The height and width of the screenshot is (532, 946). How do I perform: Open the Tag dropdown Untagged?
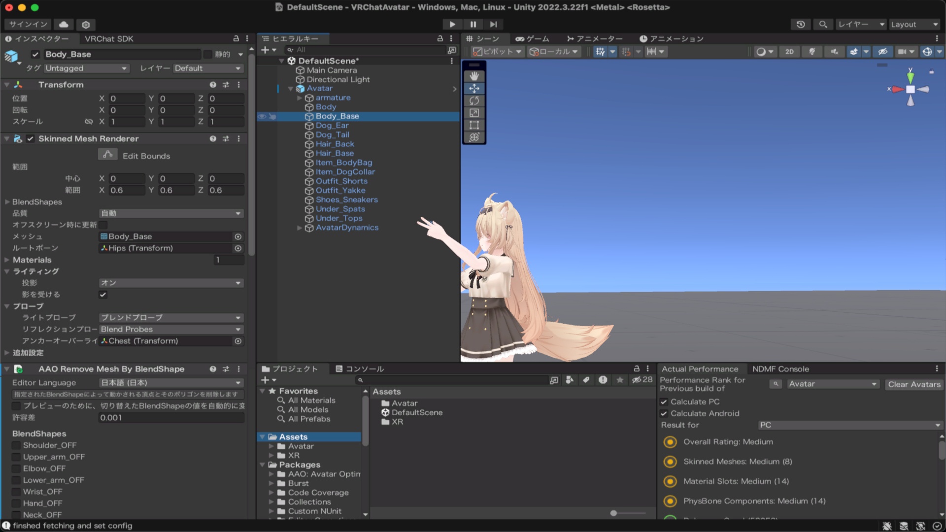(87, 68)
